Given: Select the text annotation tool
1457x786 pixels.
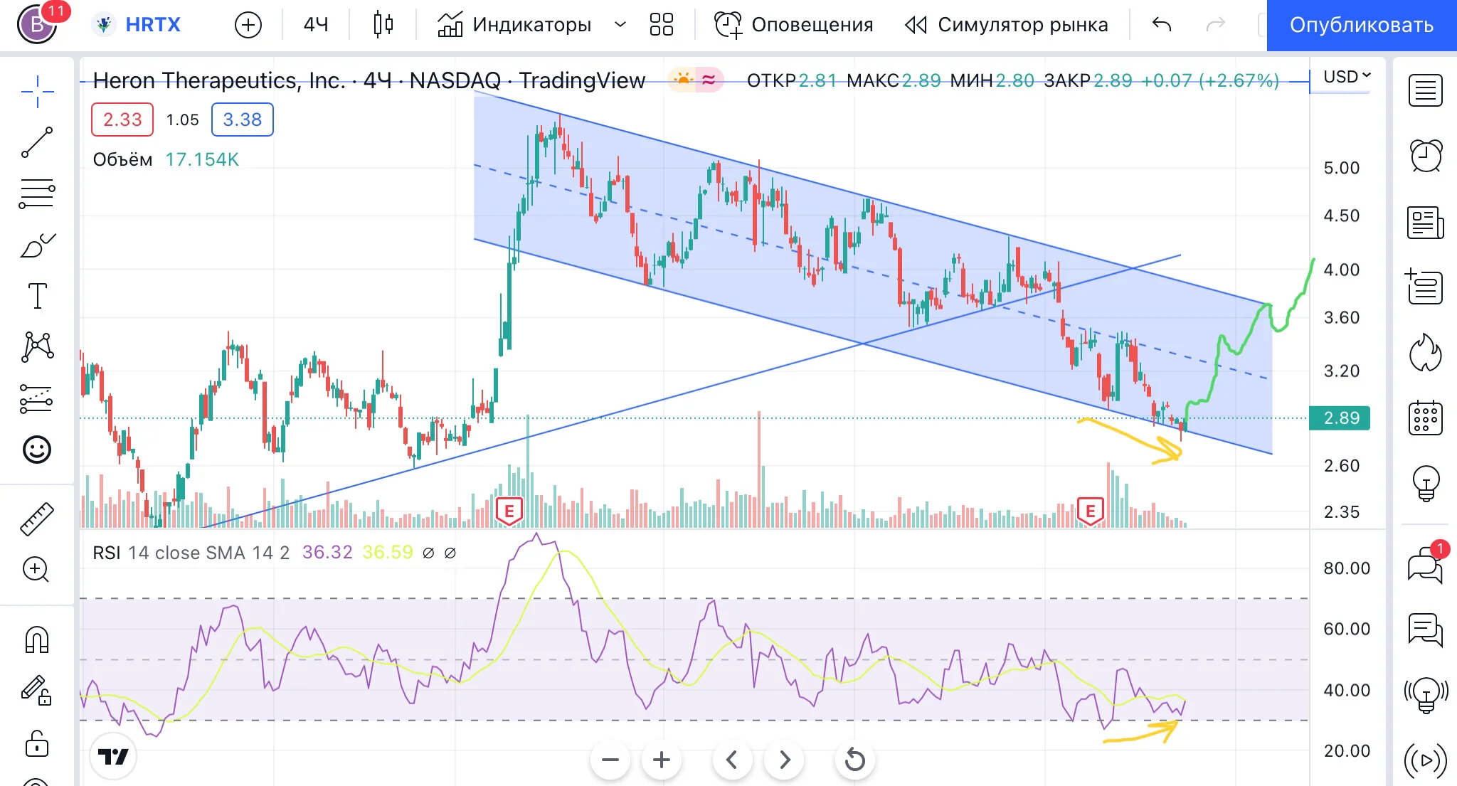Looking at the screenshot, I should tap(37, 296).
